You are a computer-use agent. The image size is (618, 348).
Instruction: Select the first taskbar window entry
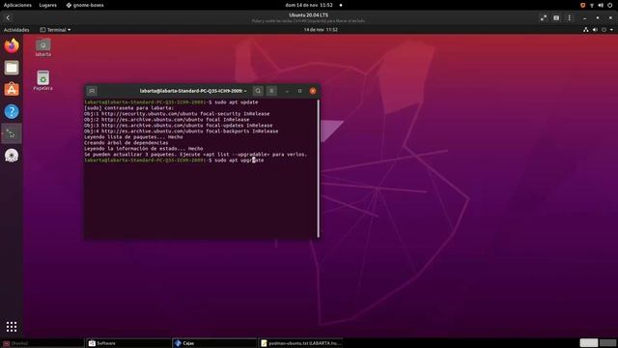42,343
